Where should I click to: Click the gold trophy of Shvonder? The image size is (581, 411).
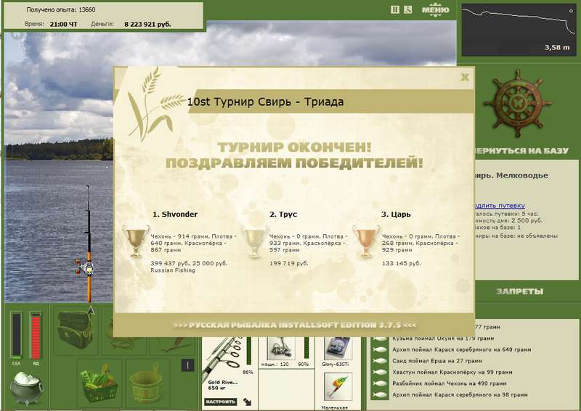(x=136, y=241)
